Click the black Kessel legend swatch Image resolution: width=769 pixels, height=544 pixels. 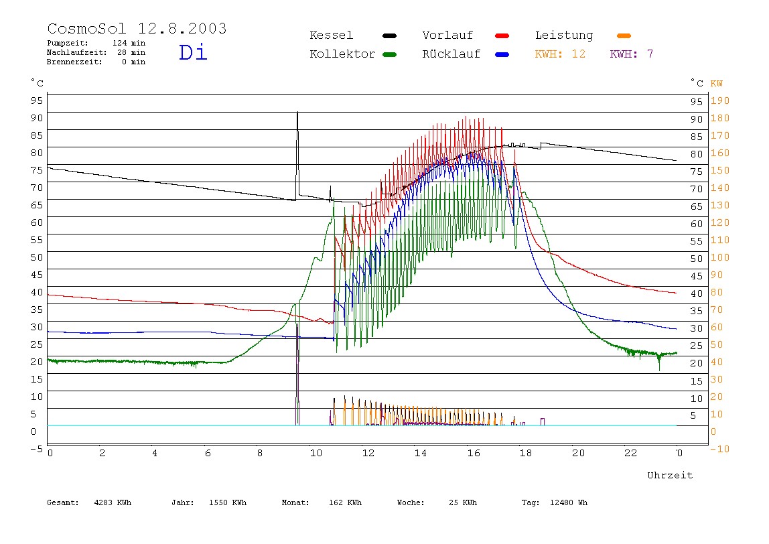(x=389, y=36)
